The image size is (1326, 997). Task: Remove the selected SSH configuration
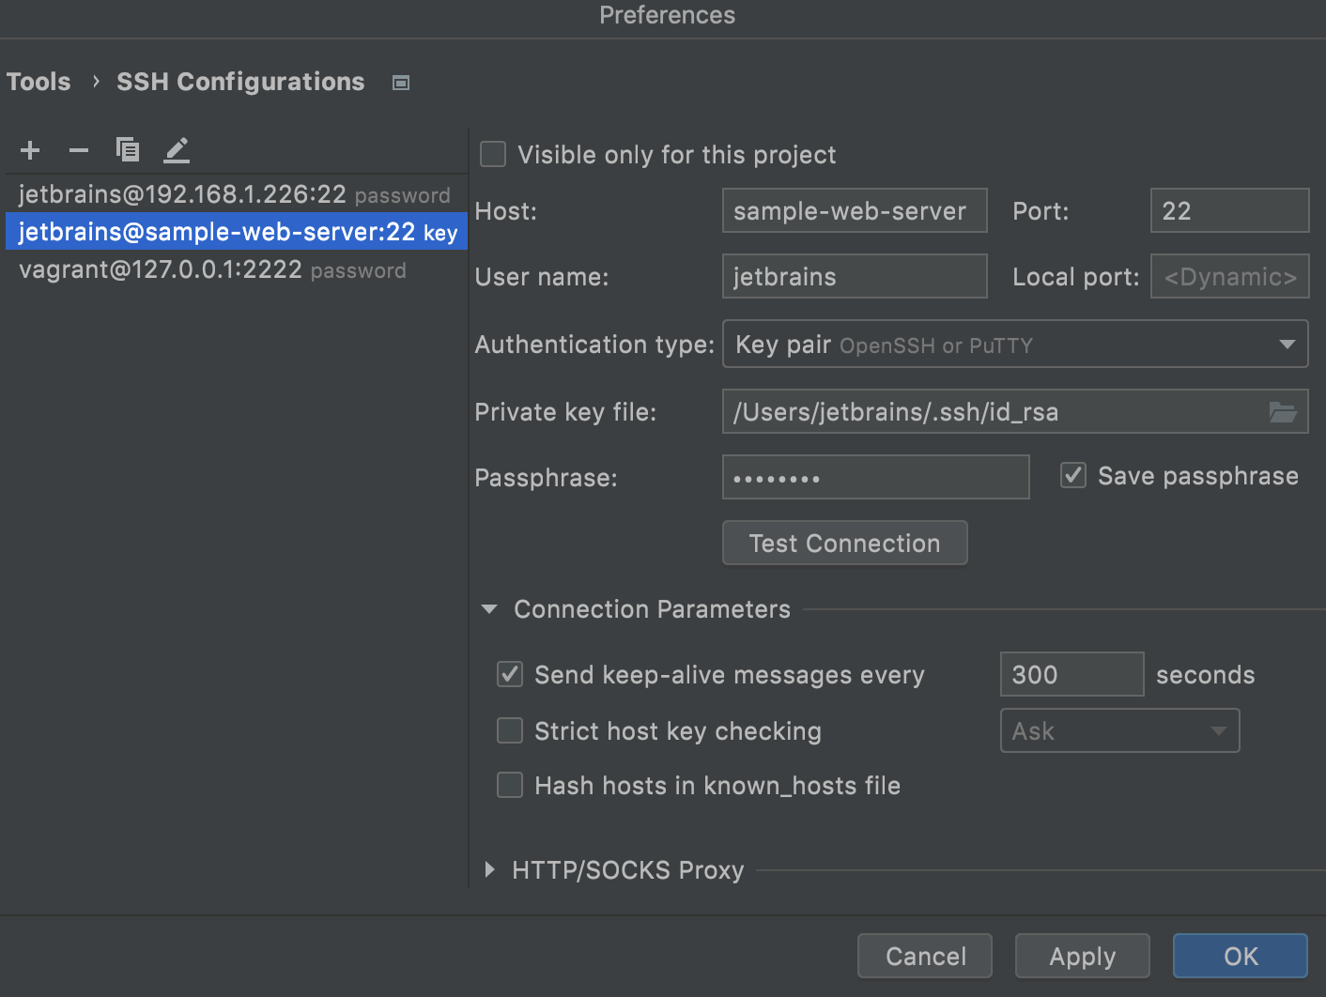pyautogui.click(x=79, y=149)
